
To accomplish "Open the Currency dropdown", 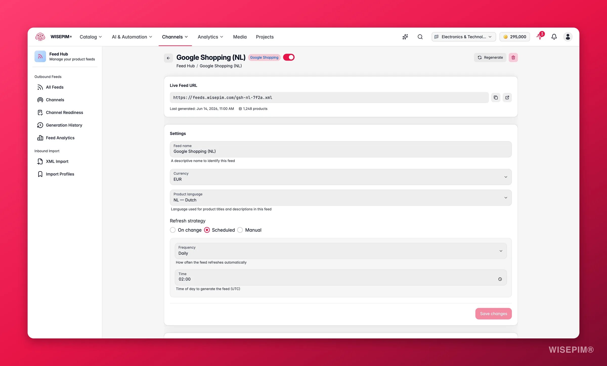I will [341, 177].
